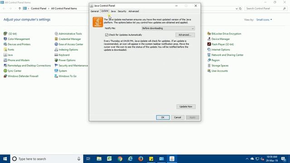Open Device Manager icon
Screen dimensions: 290x163
coord(209,39)
